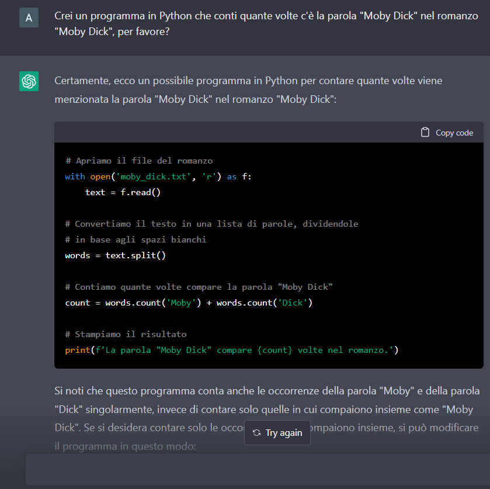This screenshot has width=490, height=489.
Task: Click the ChatGPT logo avatar
Action: (29, 81)
